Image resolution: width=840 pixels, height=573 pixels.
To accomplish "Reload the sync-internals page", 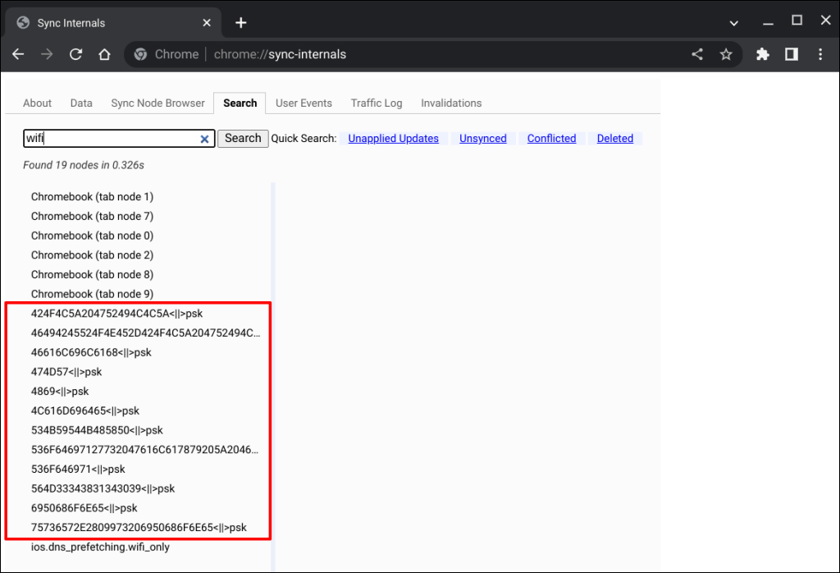I will (76, 54).
